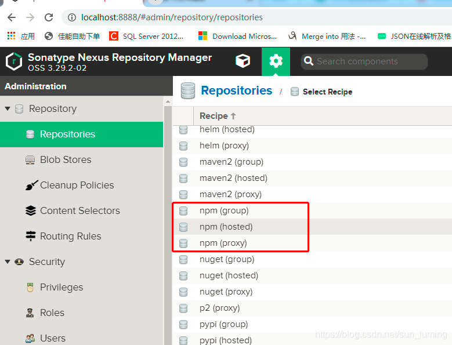Open Routing Rules in sidebar
Image resolution: width=452 pixels, height=345 pixels.
pyautogui.click(x=82, y=236)
